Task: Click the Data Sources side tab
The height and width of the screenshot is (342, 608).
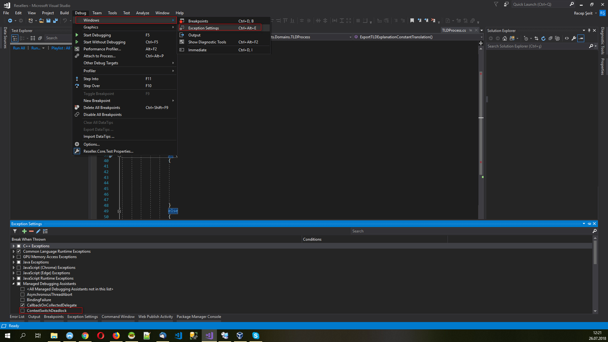Action: click(x=5, y=38)
